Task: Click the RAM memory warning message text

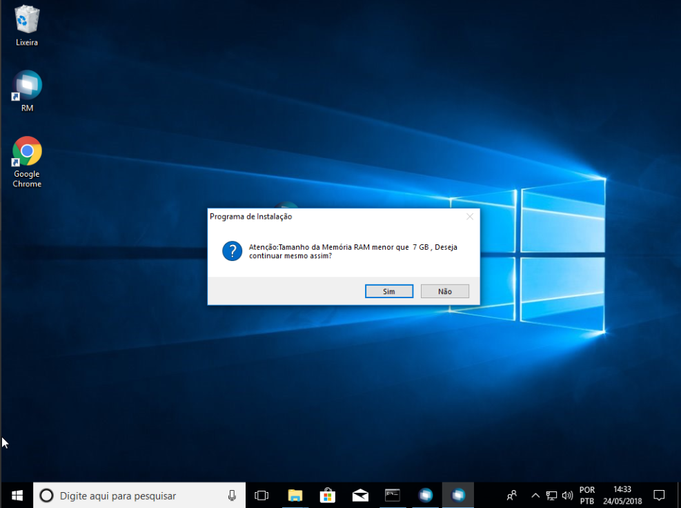Action: (353, 251)
